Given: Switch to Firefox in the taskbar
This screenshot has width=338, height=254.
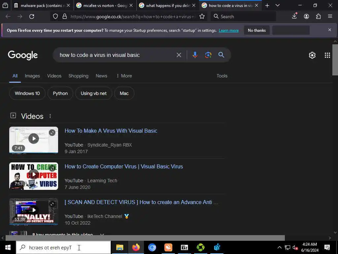Looking at the screenshot, I should 136,247.
